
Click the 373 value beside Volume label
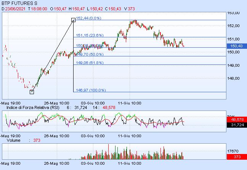pyautogui.click(x=37, y=140)
